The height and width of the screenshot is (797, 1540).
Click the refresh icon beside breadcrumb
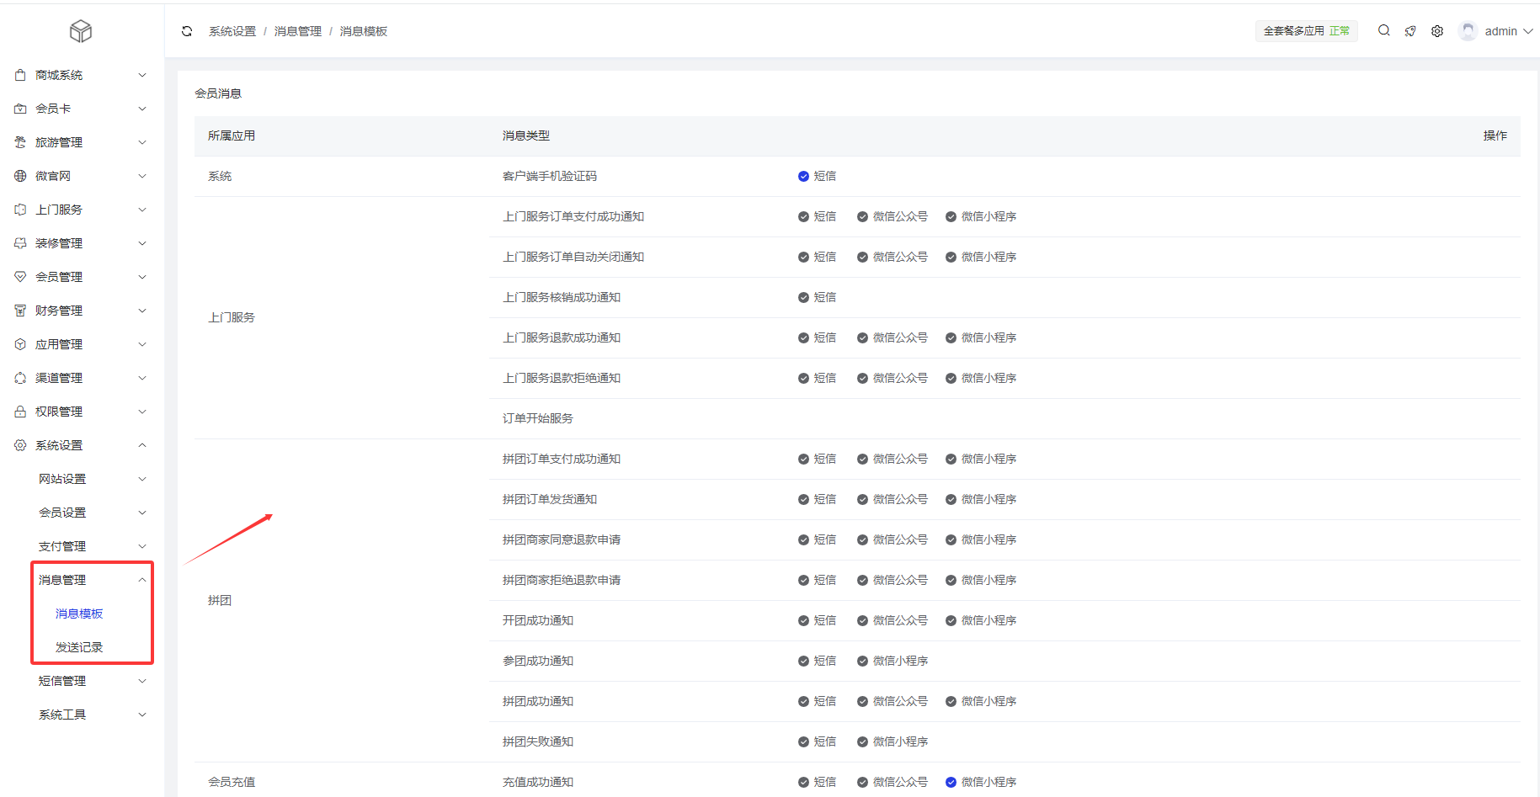[187, 31]
